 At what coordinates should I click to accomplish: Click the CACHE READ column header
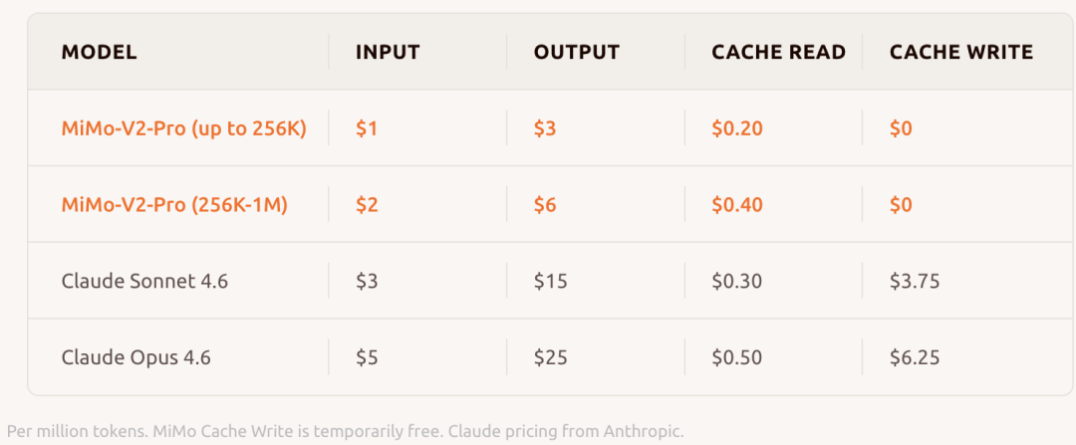778,52
